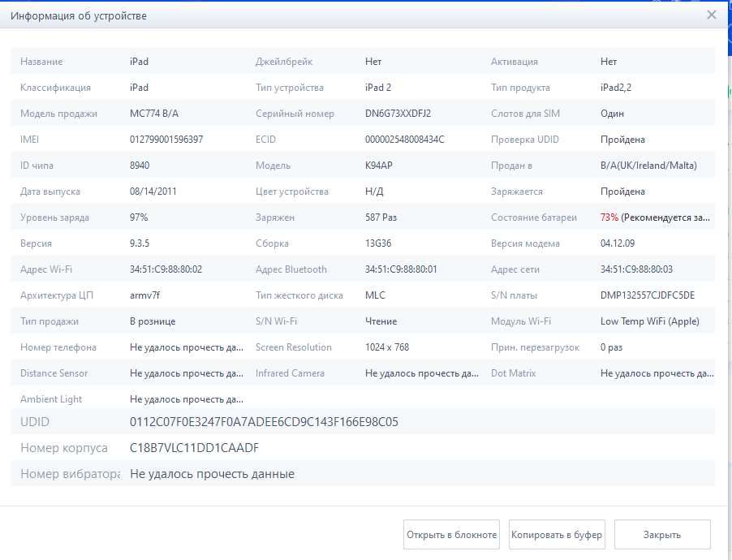Select network address 34:51:C9:88:80:03
The height and width of the screenshot is (560, 732).
(x=636, y=269)
